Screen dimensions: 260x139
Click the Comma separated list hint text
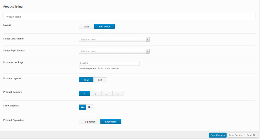click(99, 68)
